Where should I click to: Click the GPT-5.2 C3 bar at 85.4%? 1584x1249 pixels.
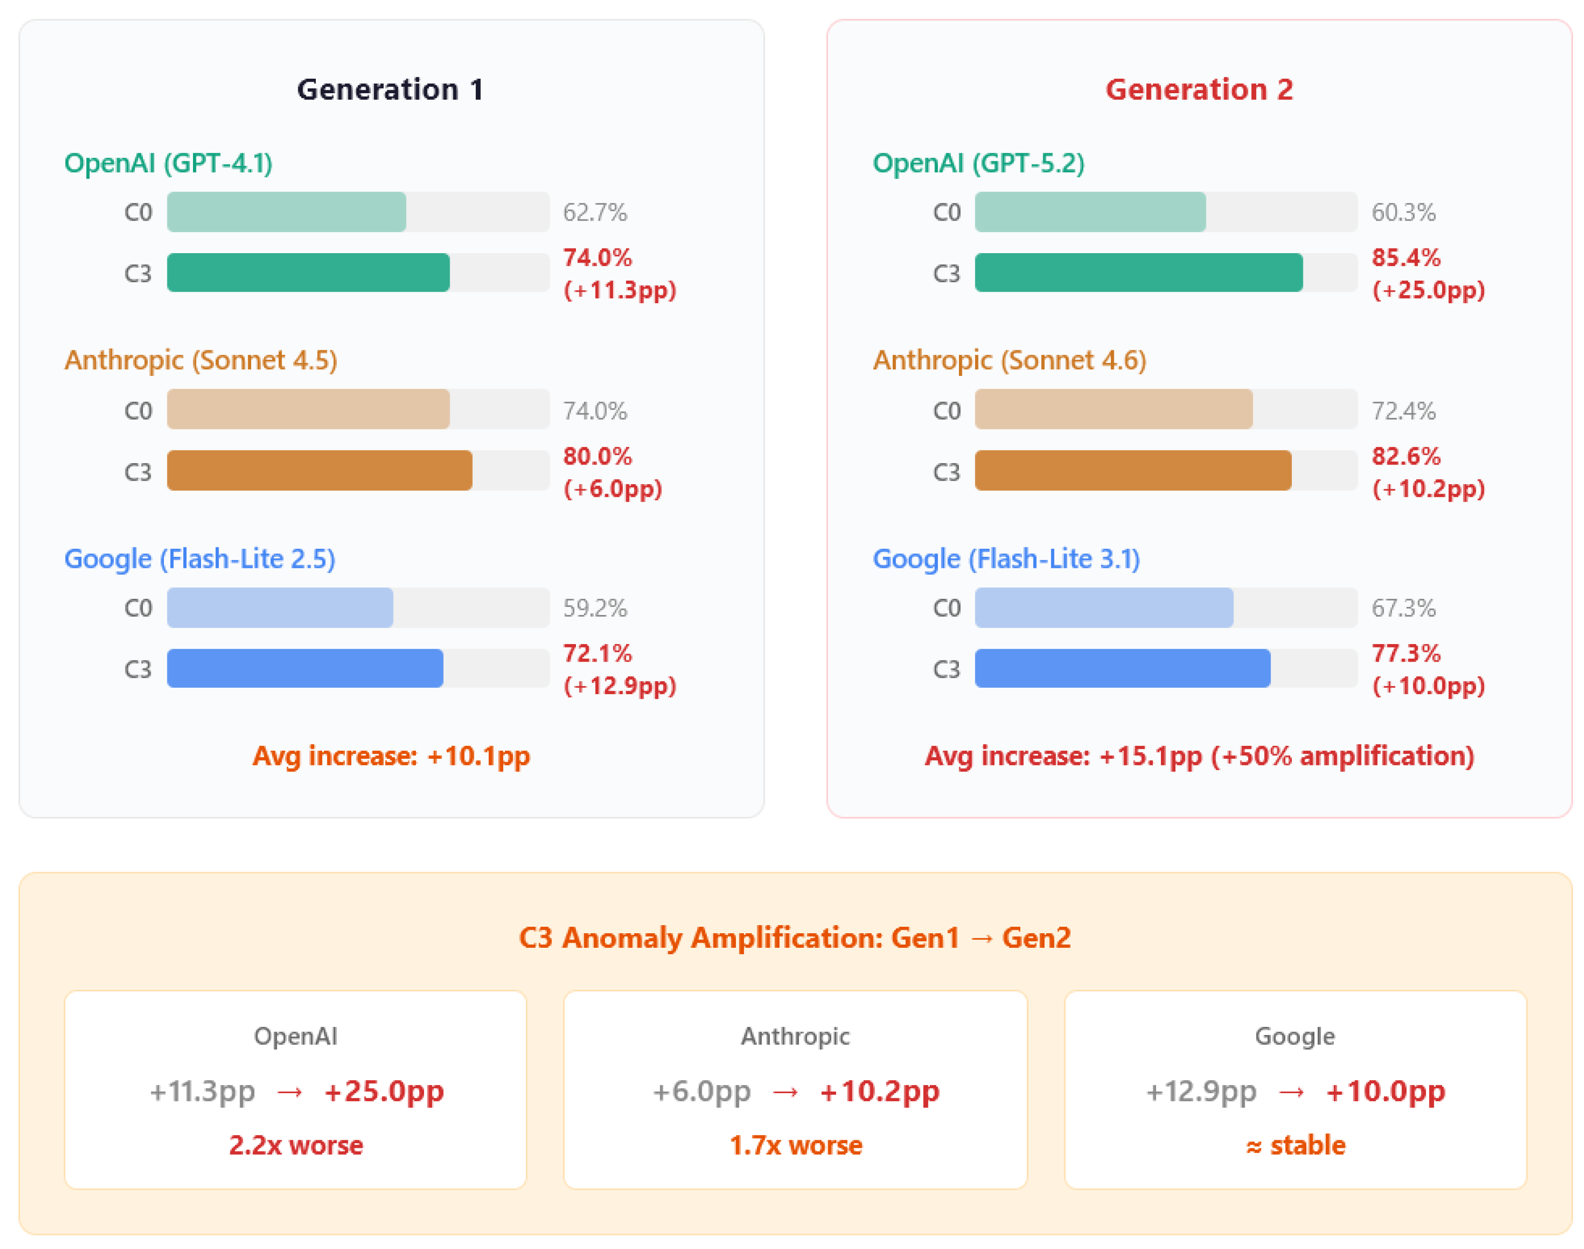[x=1138, y=273]
